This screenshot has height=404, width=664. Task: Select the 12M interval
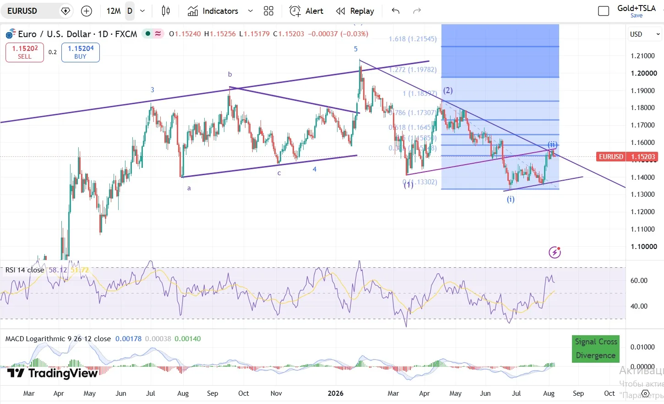113,11
